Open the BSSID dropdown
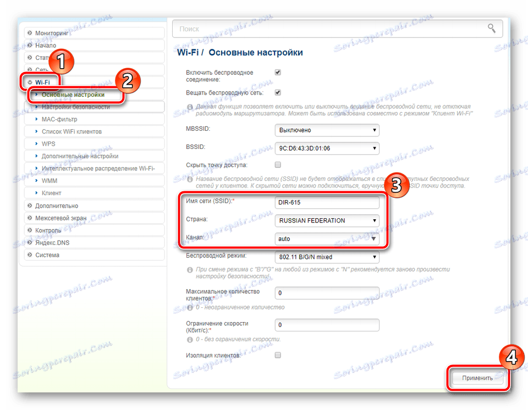528x410 pixels. pos(327,148)
